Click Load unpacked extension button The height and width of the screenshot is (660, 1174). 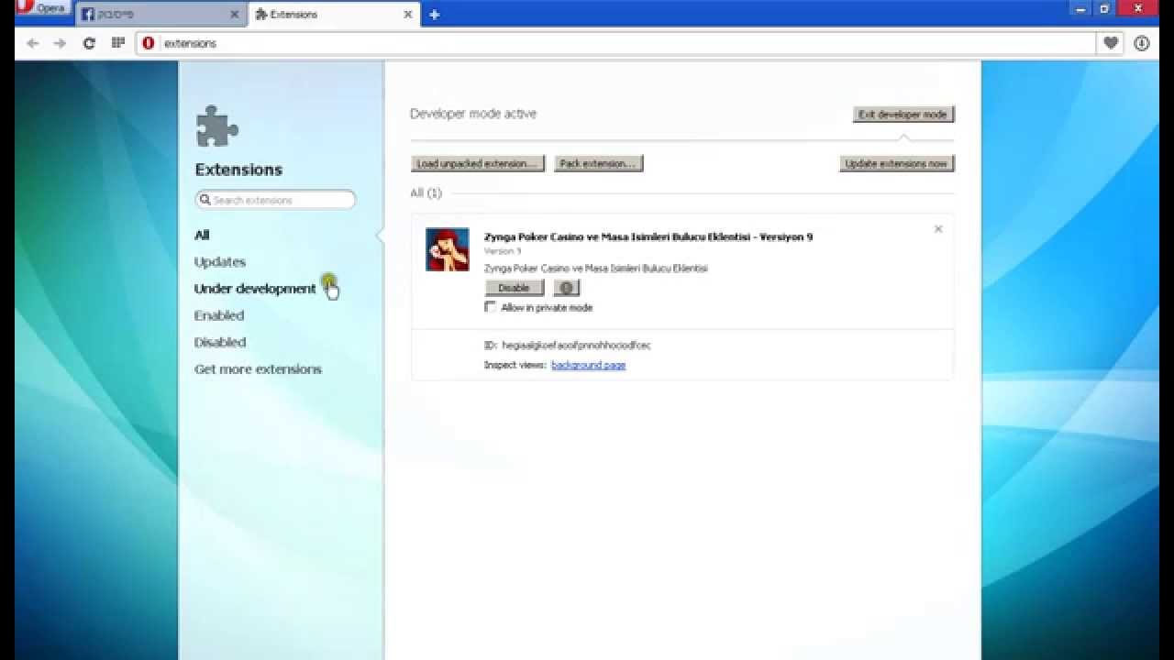click(x=478, y=164)
